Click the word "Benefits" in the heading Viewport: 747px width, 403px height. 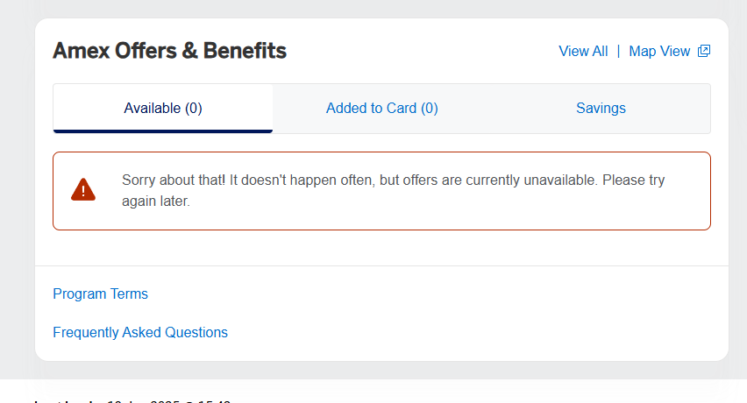[245, 51]
